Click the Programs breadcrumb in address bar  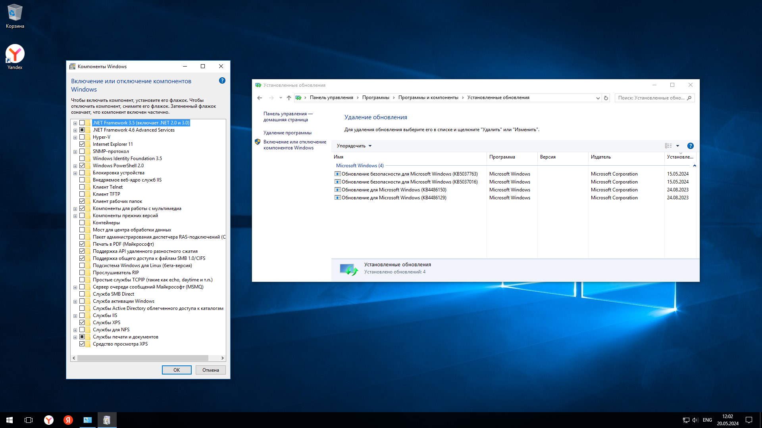point(375,97)
